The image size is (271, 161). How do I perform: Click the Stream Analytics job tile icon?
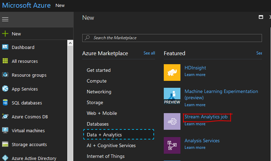172,121
